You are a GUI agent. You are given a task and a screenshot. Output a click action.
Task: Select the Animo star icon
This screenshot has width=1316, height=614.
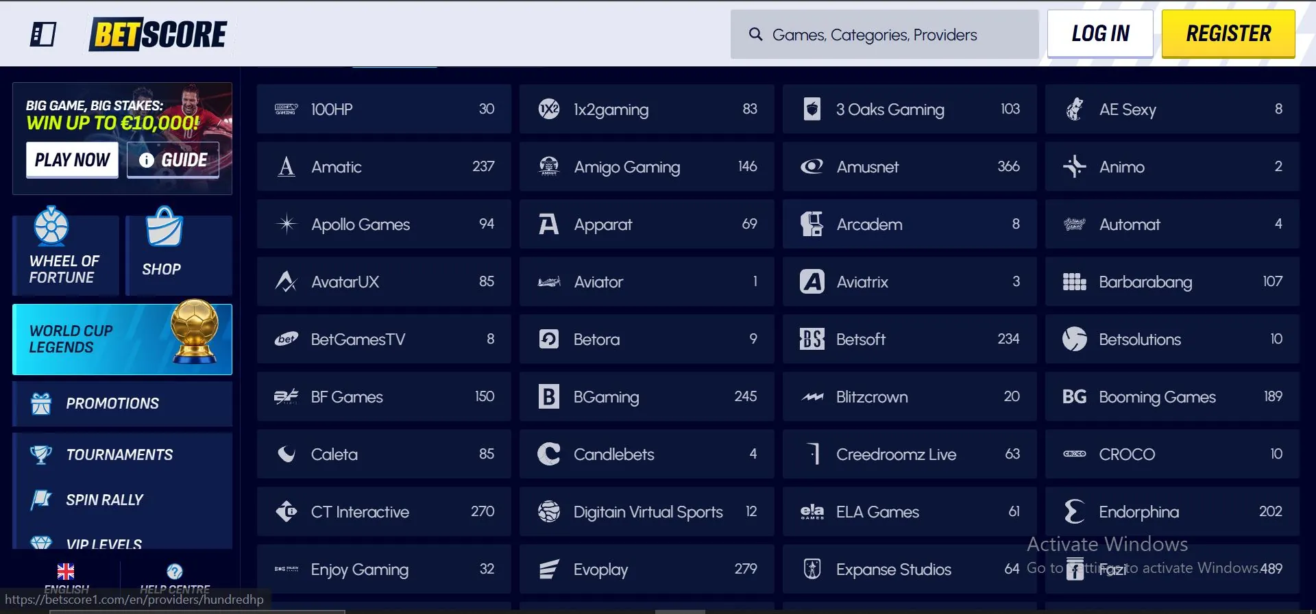[1075, 166]
